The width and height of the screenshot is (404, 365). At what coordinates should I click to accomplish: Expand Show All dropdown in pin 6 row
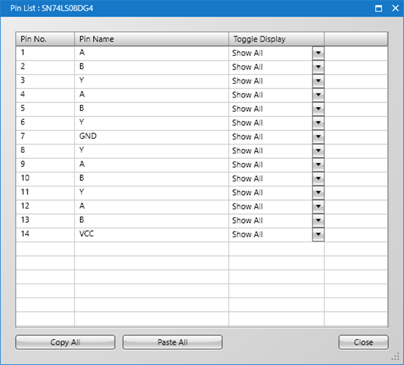click(318, 123)
